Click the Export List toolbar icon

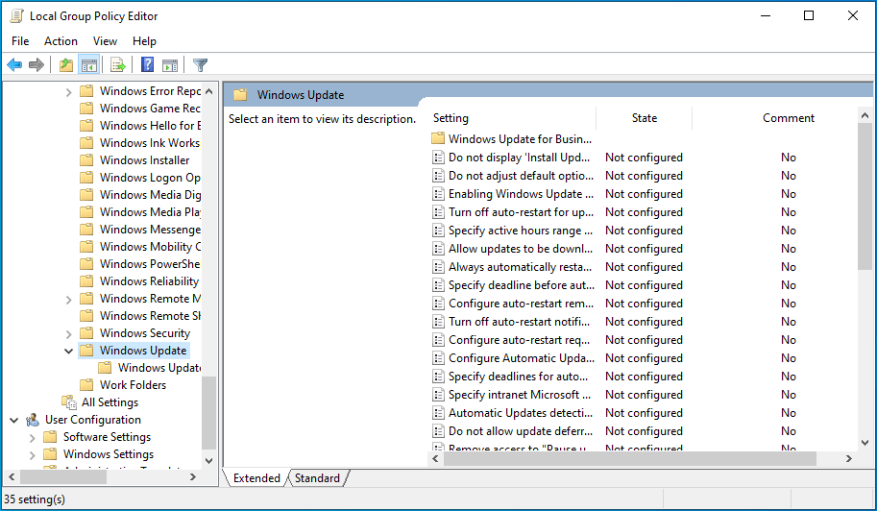click(x=117, y=65)
